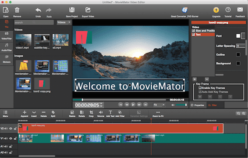Viewport: 248px width, 158px height.
Task: Click the Redo arrow icon
Action: [x=49, y=10]
